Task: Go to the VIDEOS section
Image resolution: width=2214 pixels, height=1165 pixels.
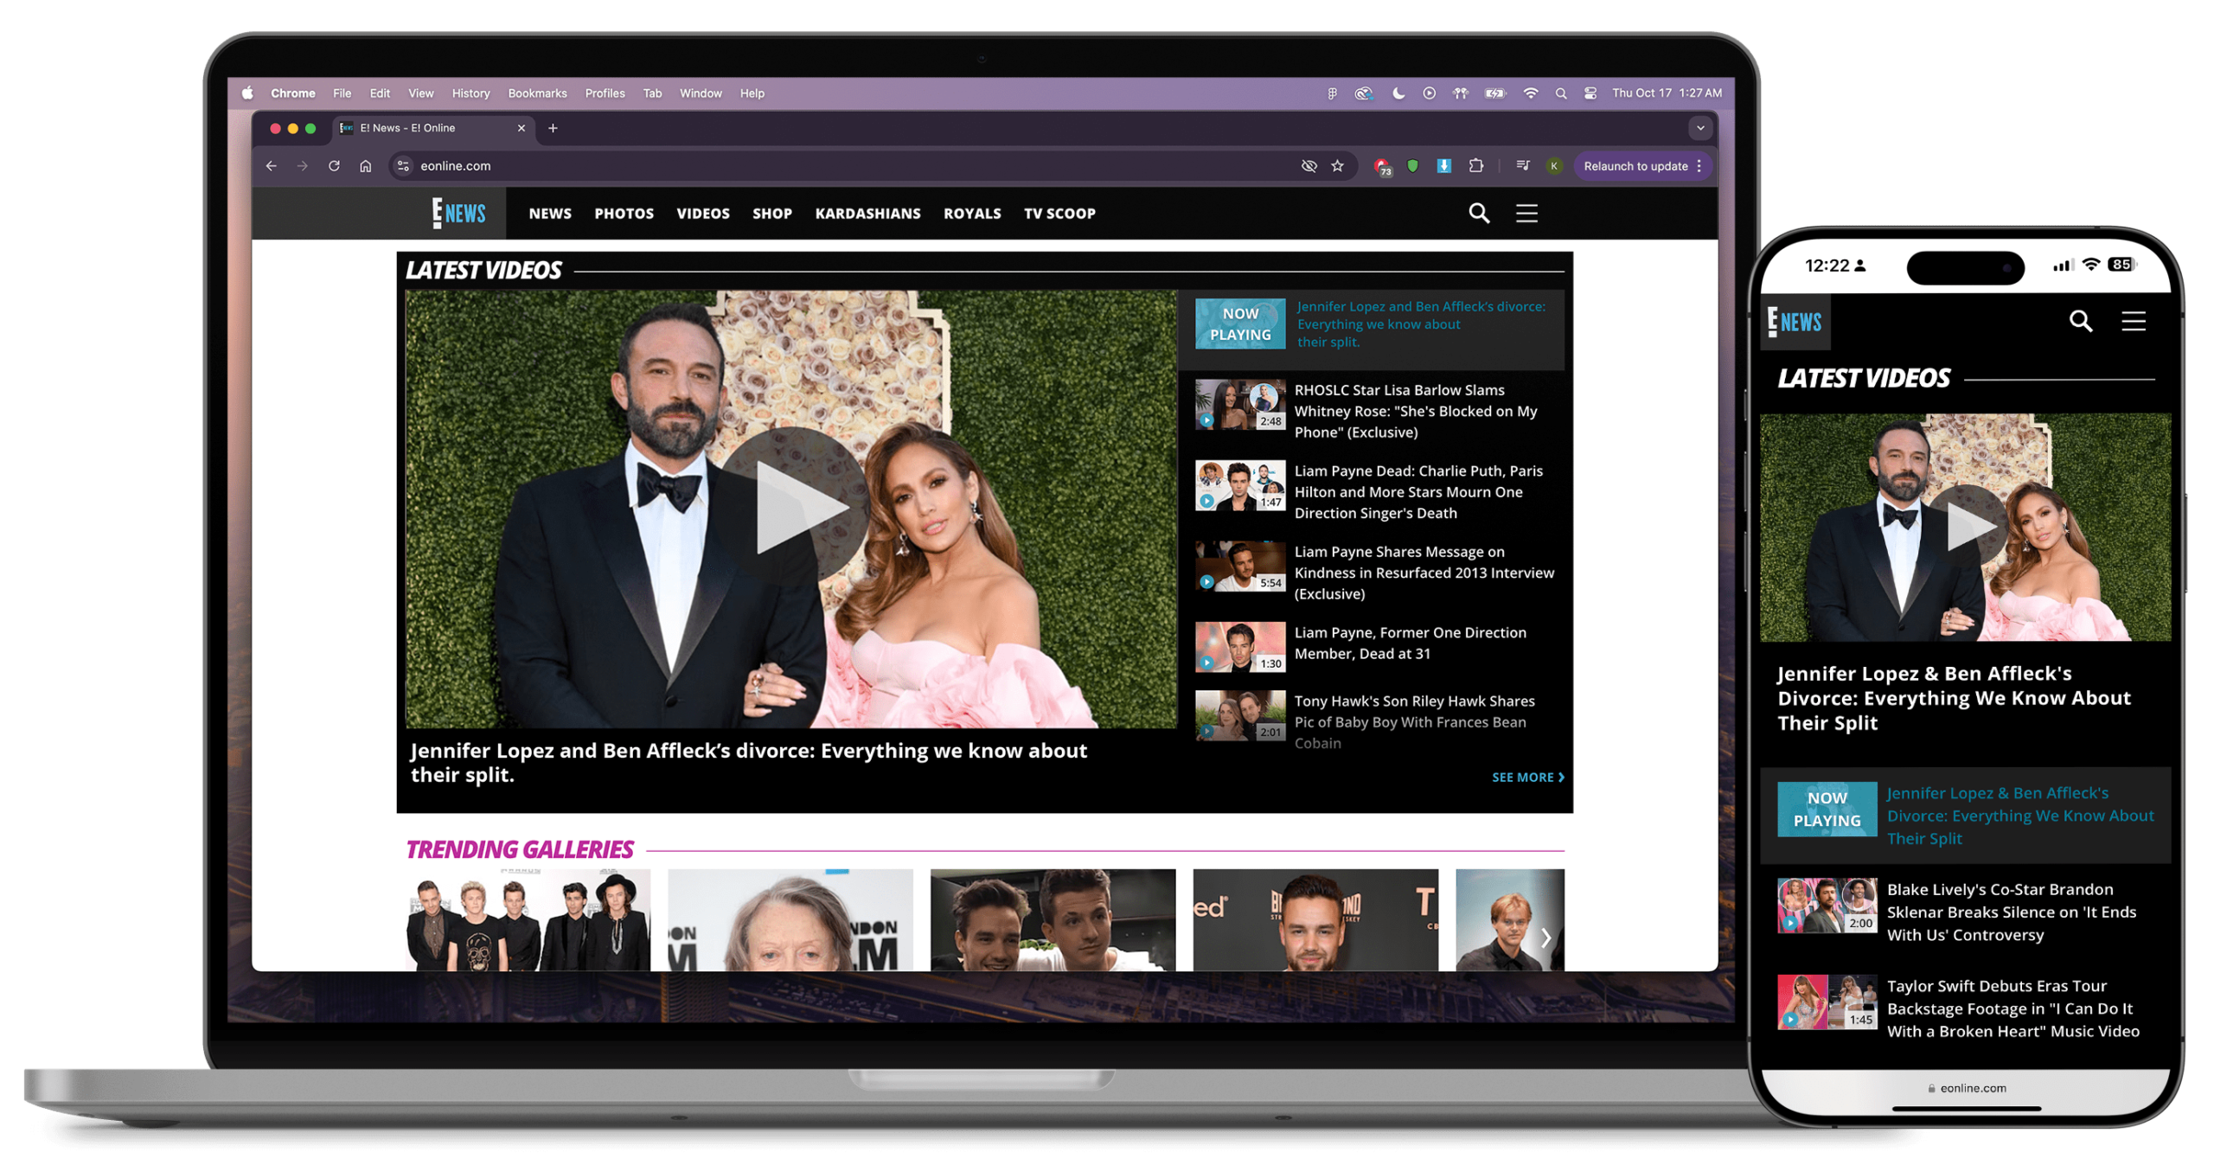Action: (x=702, y=213)
